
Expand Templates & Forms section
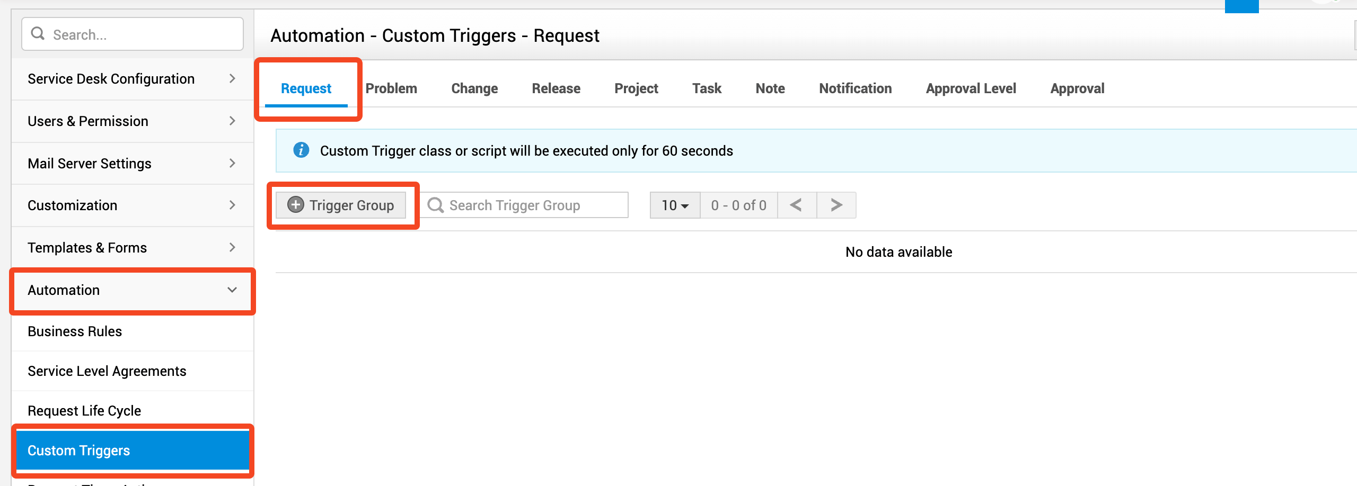coord(133,248)
